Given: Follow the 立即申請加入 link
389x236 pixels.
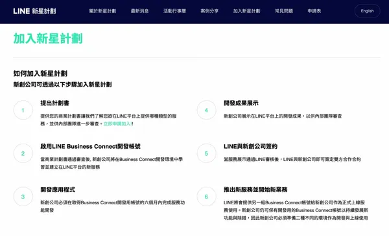Looking at the screenshot, I should point(117,123).
